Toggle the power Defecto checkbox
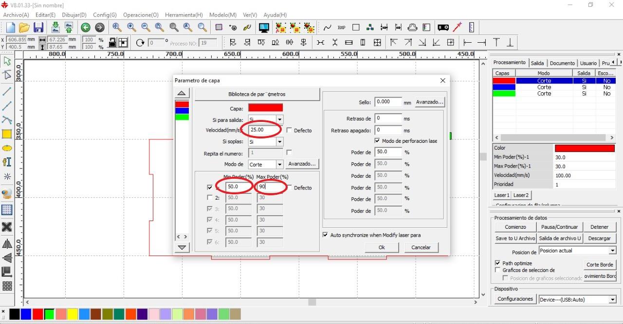The width and height of the screenshot is (623, 324). pyautogui.click(x=289, y=188)
